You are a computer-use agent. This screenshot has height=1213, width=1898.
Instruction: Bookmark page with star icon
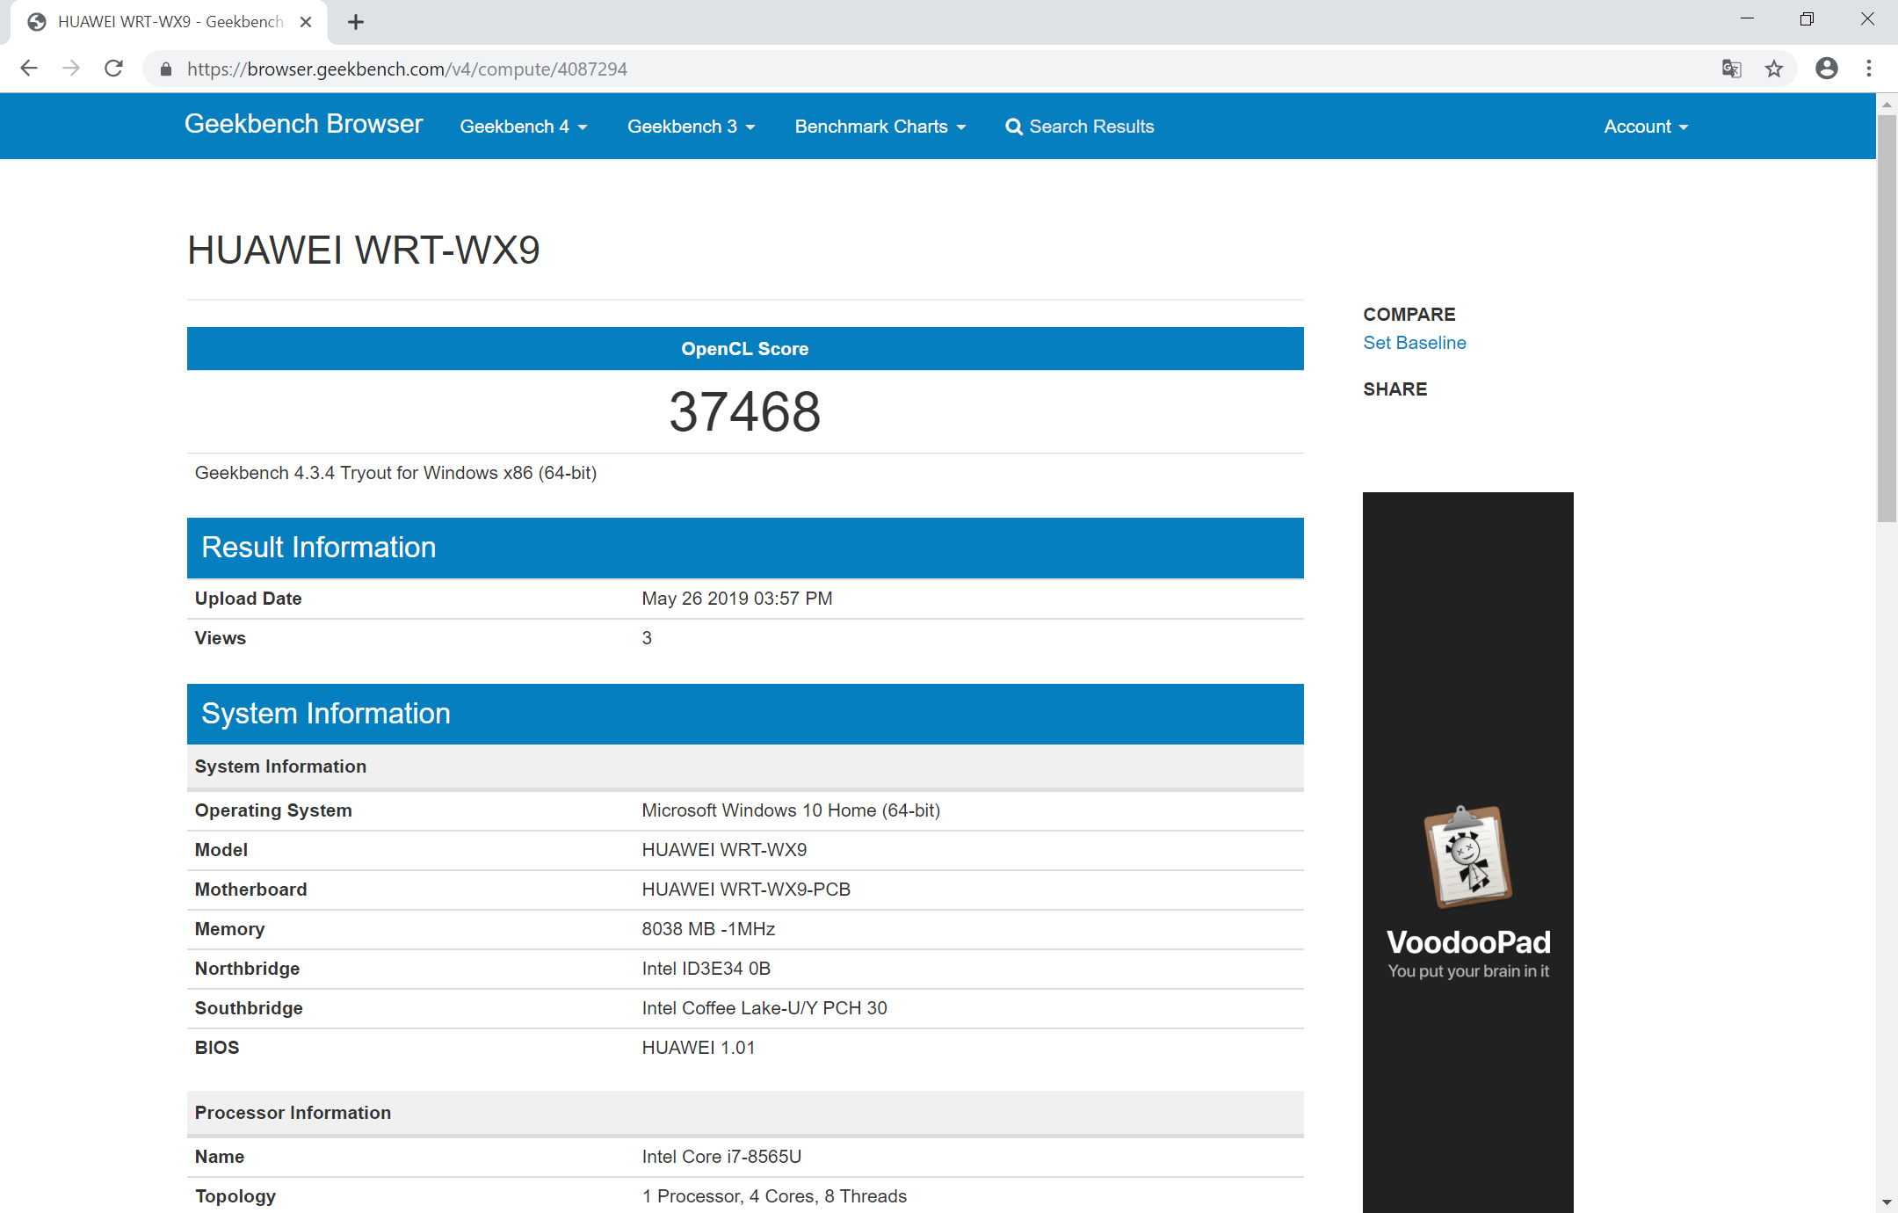(x=1774, y=69)
